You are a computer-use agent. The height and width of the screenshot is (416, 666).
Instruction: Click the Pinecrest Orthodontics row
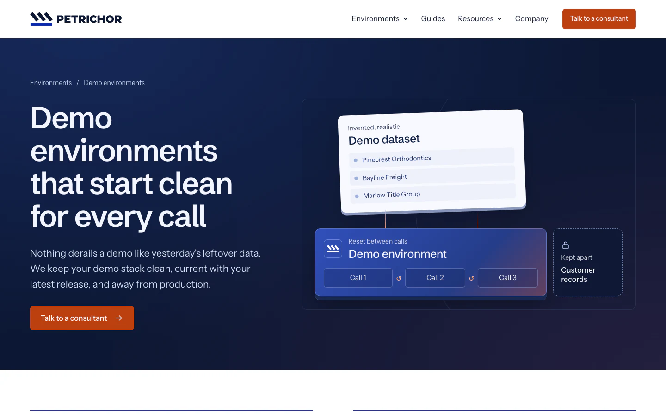[x=432, y=158]
